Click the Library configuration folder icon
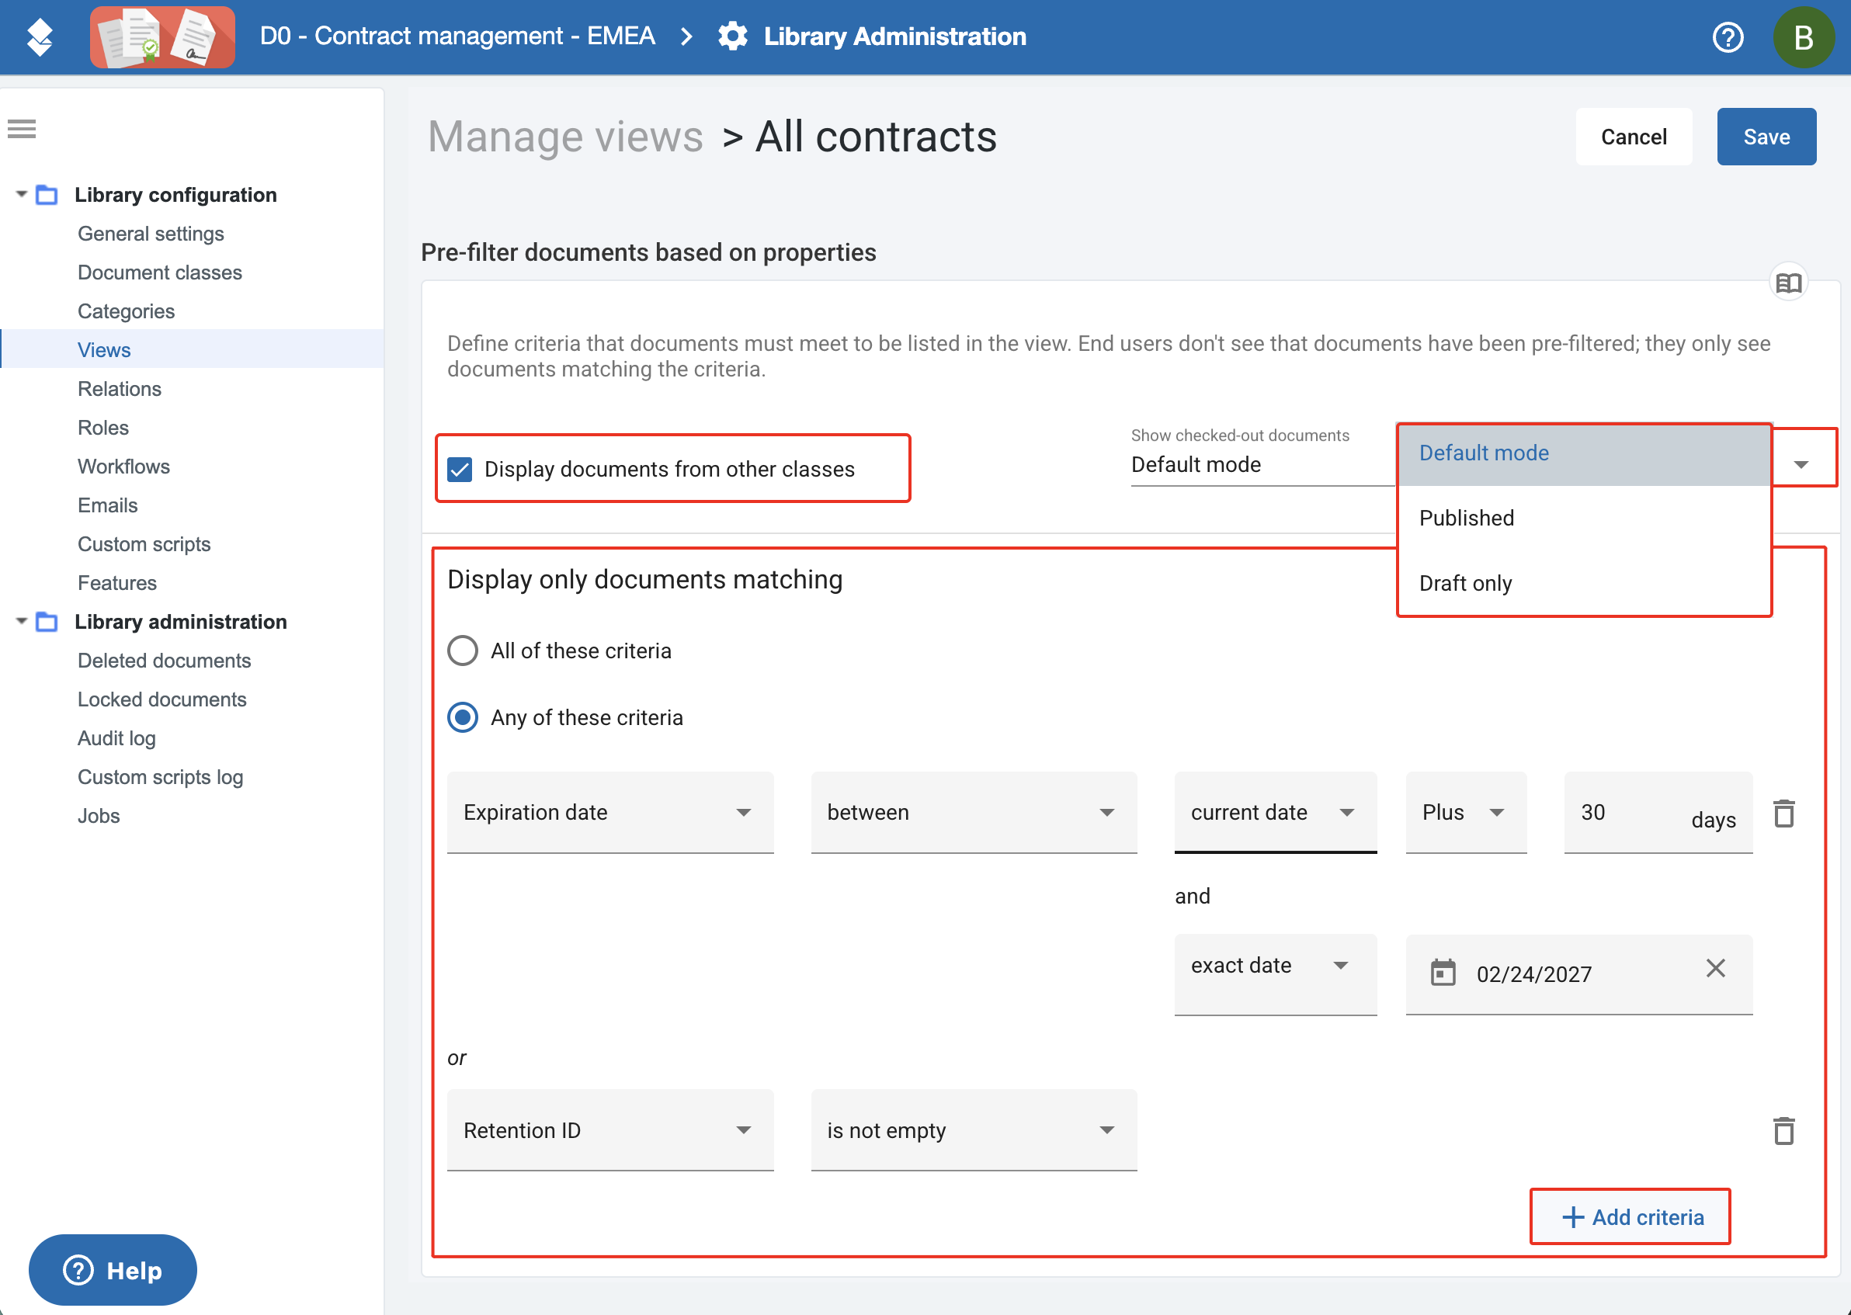 [x=48, y=195]
